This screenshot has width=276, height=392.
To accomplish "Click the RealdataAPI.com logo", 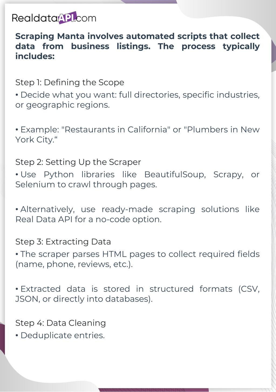I will click(x=54, y=18).
